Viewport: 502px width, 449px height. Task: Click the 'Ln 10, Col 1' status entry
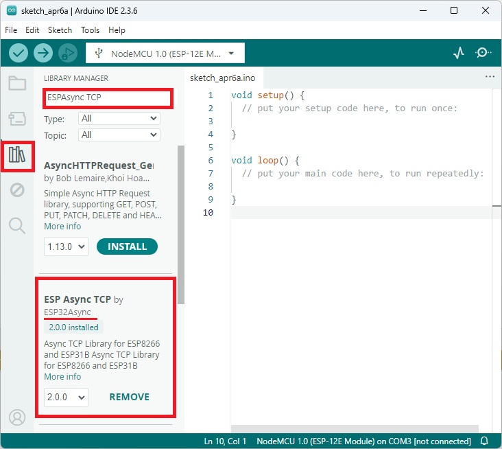tap(225, 441)
